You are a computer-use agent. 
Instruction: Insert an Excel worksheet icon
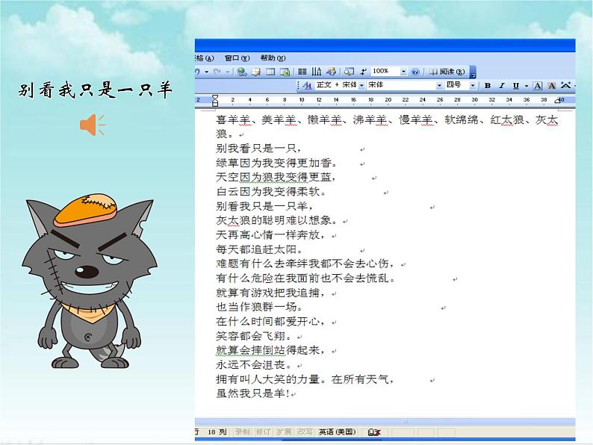pyautogui.click(x=285, y=72)
